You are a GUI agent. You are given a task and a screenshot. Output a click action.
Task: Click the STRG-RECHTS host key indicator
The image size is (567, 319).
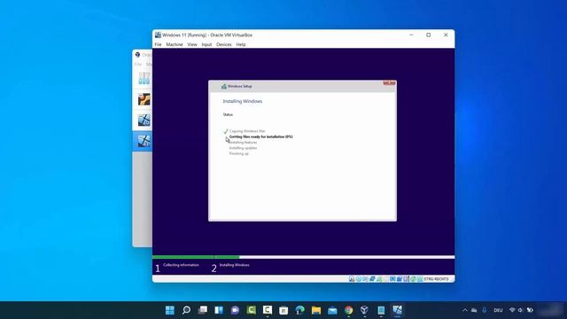point(436,279)
